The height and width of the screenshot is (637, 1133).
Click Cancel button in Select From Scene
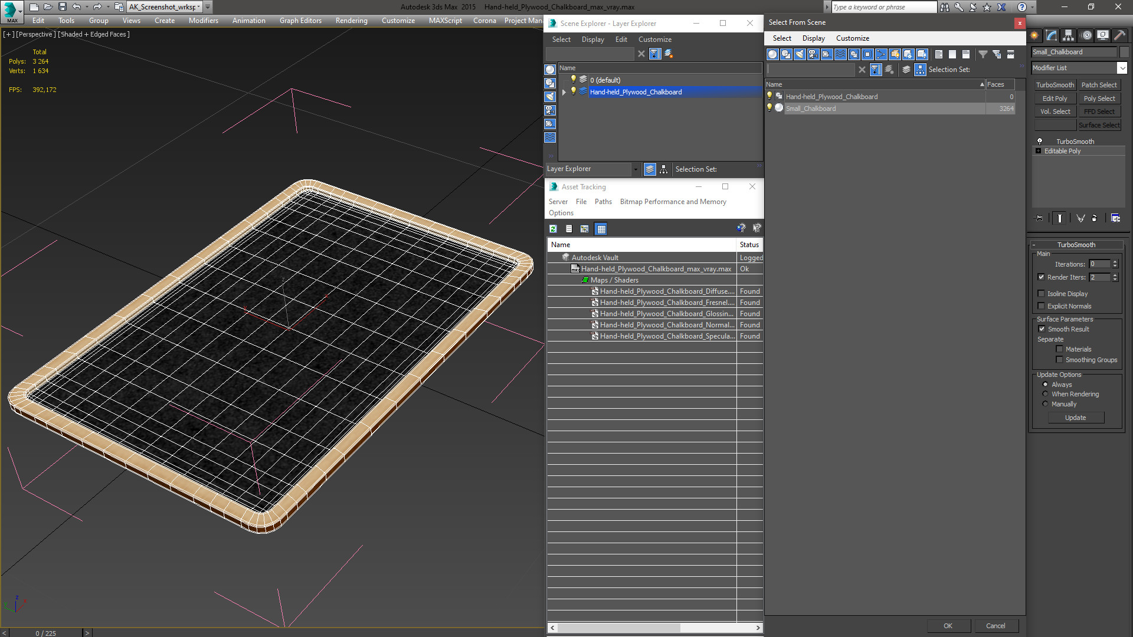996,626
